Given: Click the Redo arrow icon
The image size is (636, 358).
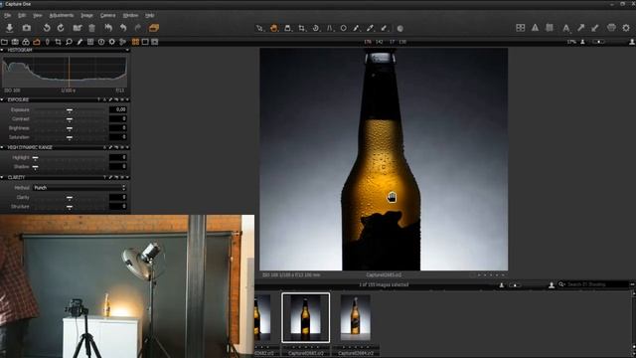Looking at the screenshot, I should [137, 28].
